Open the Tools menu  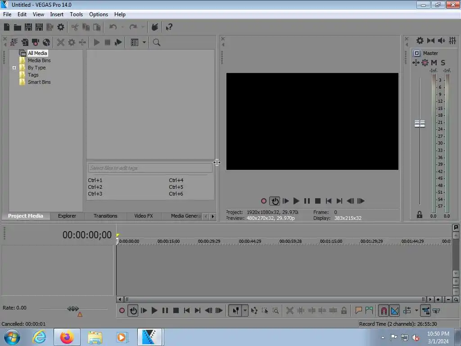(x=76, y=14)
